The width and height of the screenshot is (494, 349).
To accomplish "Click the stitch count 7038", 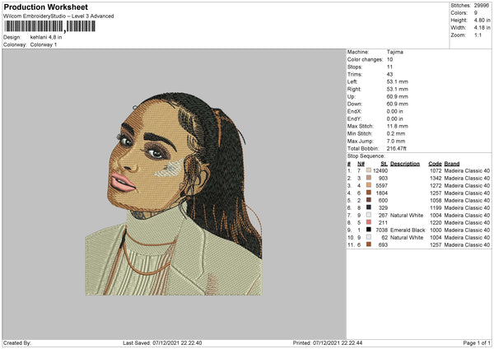I will (381, 230).
